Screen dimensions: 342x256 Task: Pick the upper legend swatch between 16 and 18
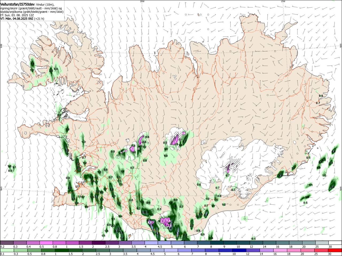click(x=282, y=243)
